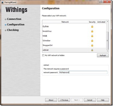Click the Checking step label
This screenshot has height=106, width=113.
13,30
